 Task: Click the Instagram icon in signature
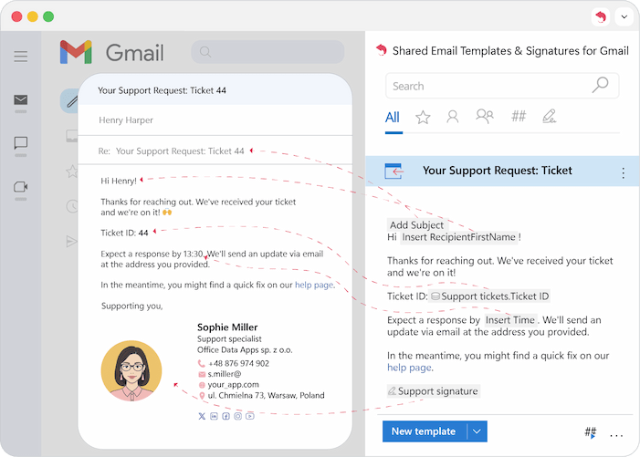[237, 416]
